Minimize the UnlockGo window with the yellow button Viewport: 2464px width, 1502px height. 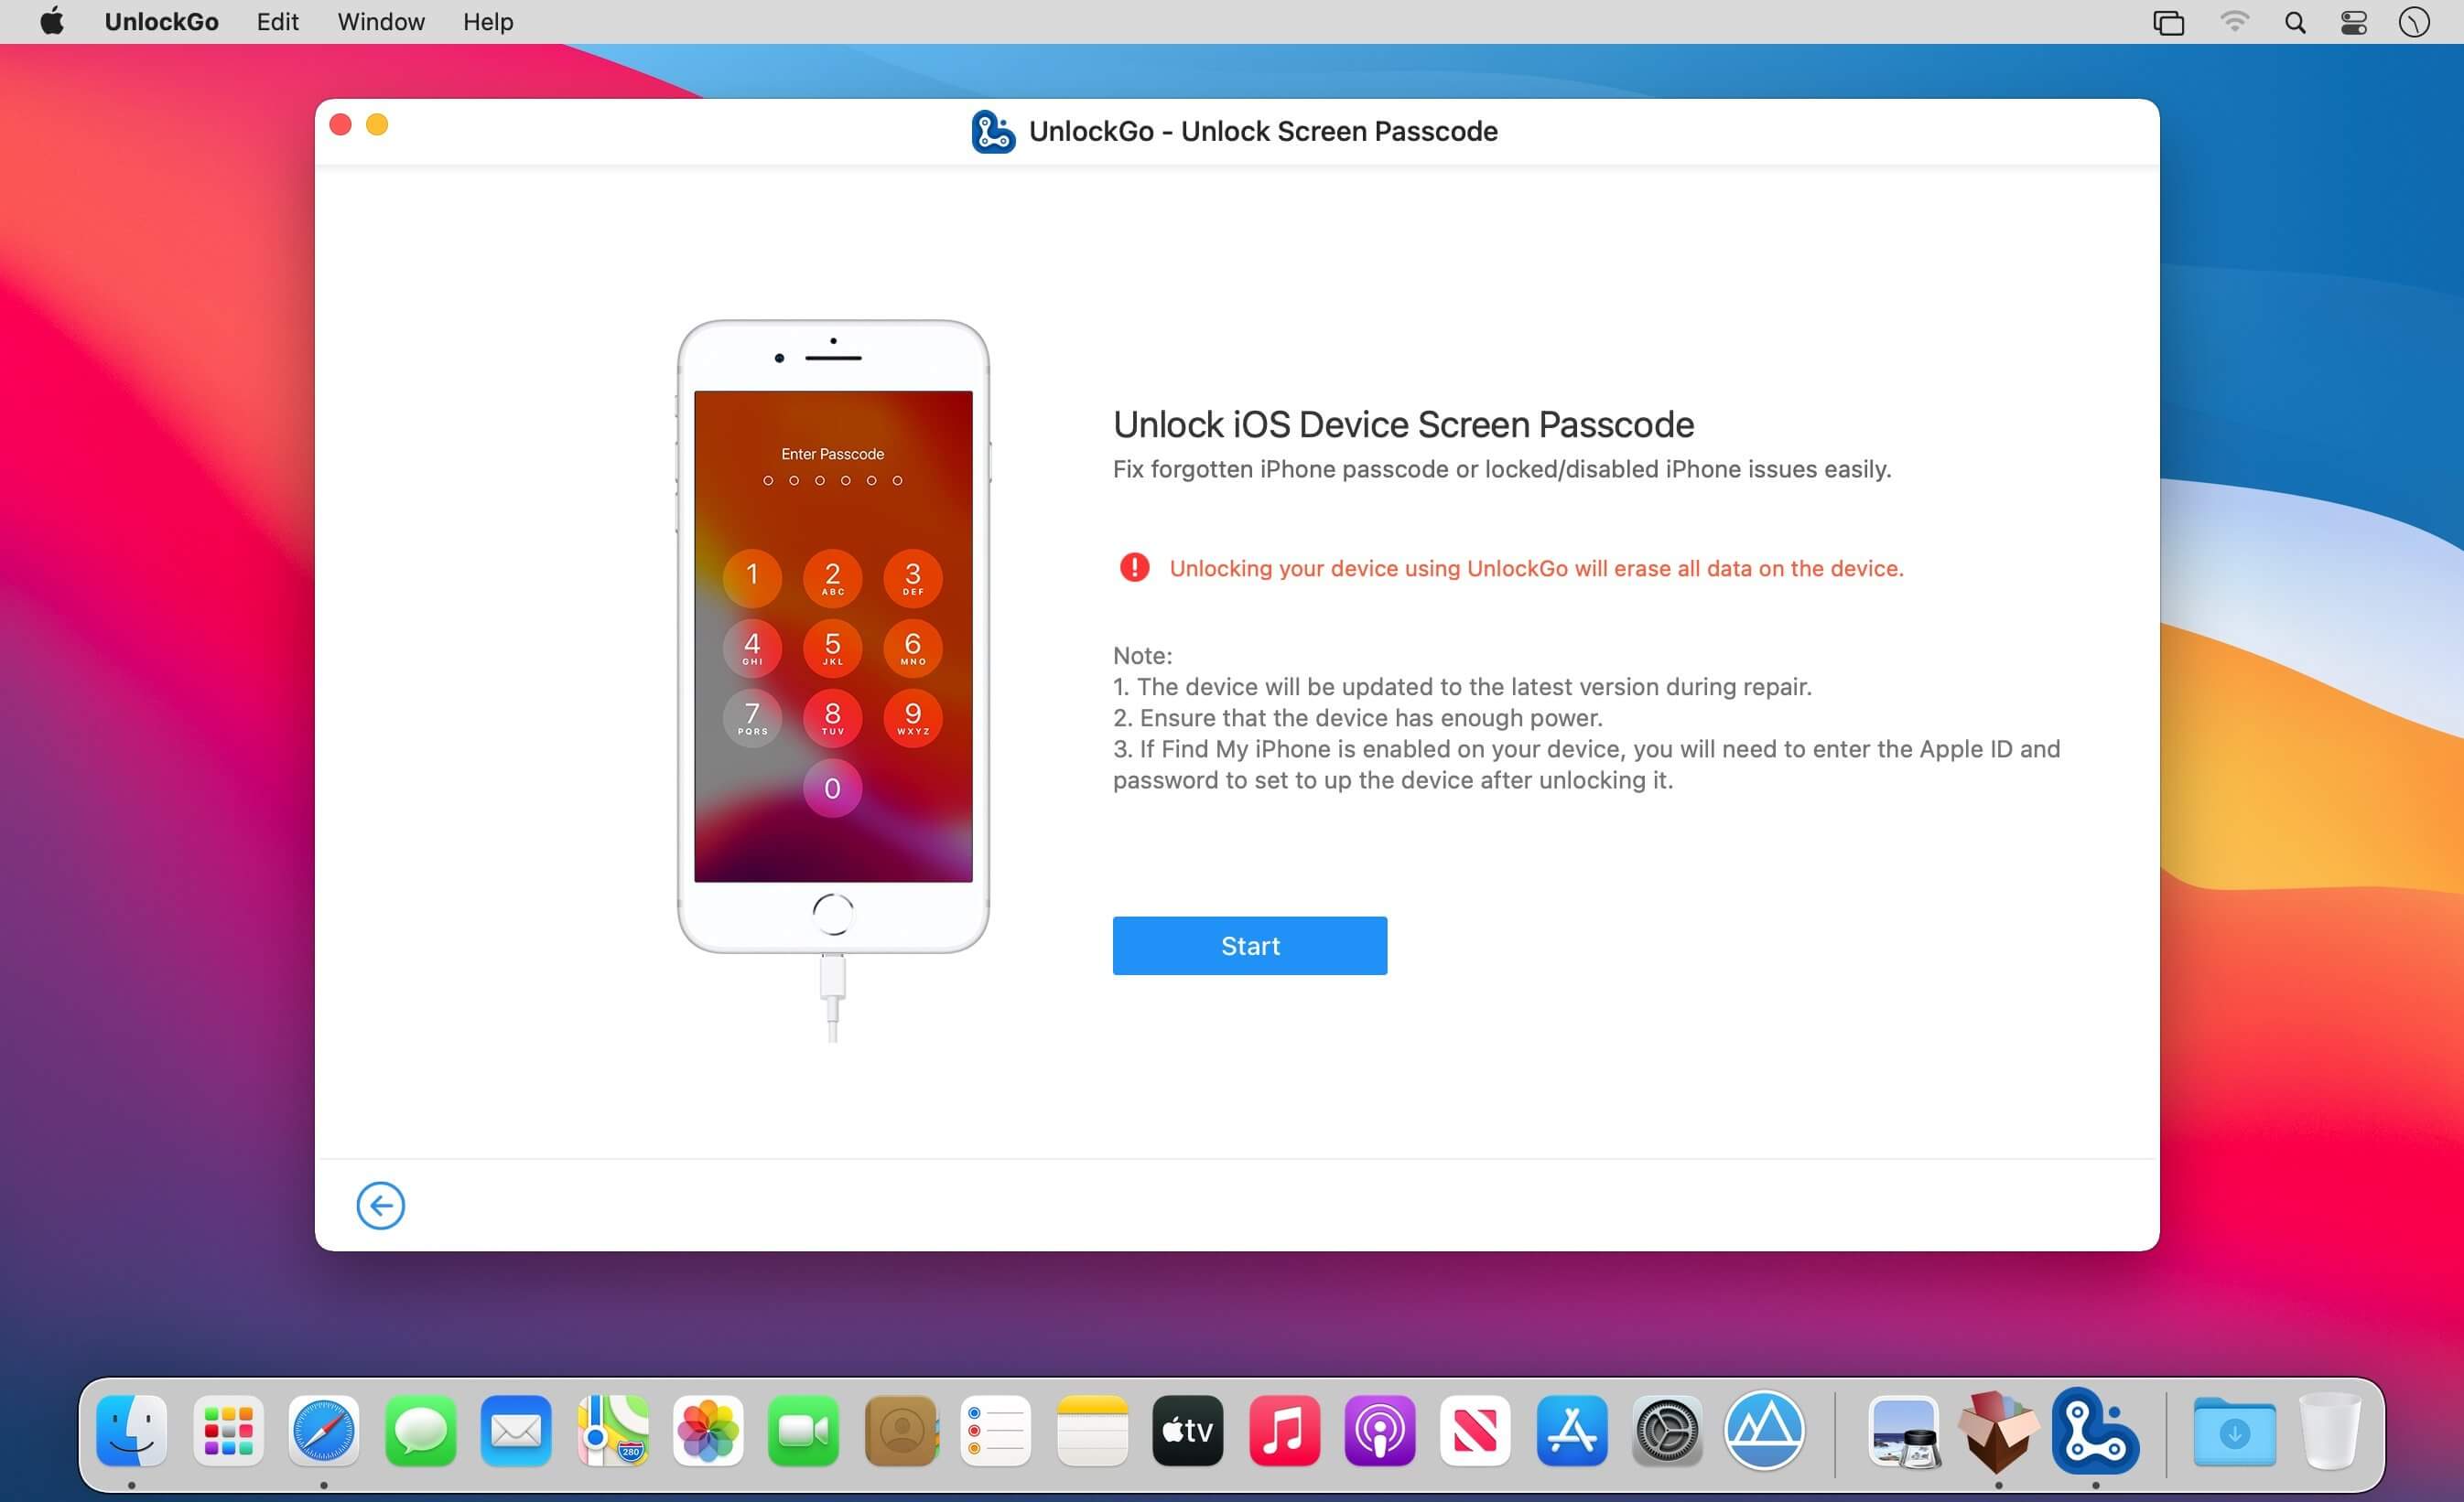(x=377, y=125)
